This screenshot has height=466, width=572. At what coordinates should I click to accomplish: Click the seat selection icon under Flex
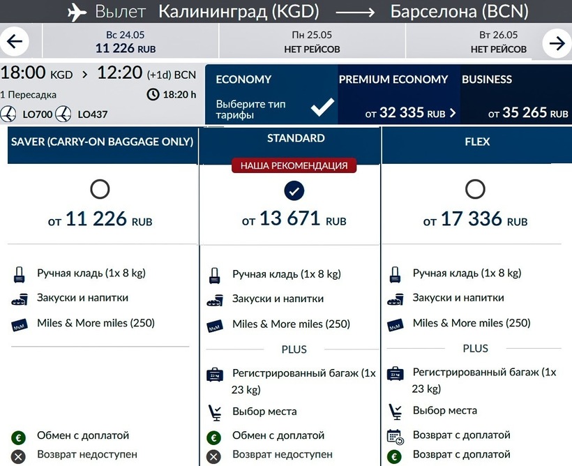(396, 409)
